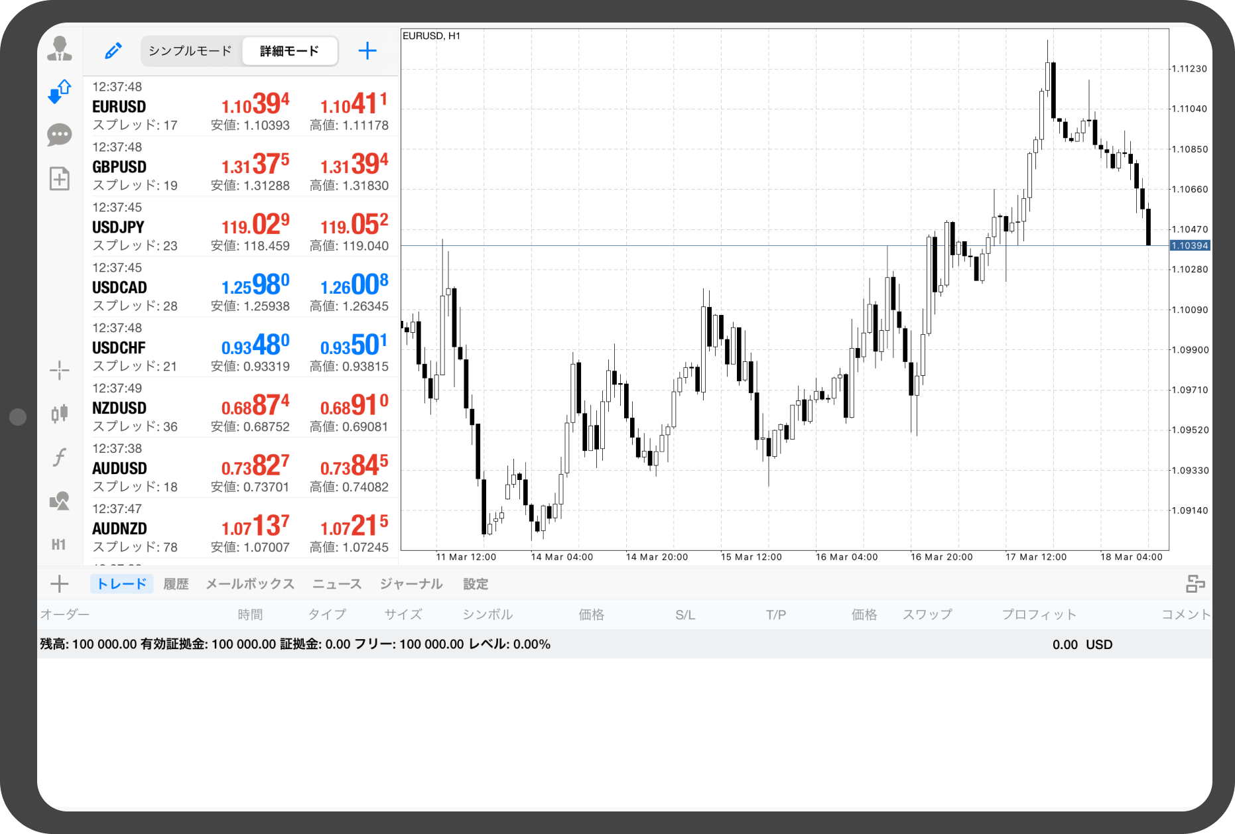Open the chart objects shapes icon
The width and height of the screenshot is (1235, 834).
pos(60,501)
